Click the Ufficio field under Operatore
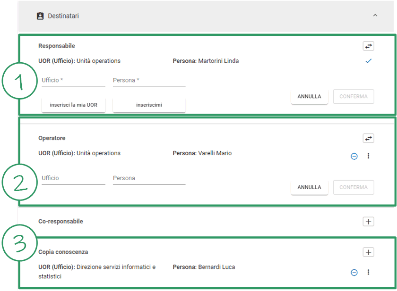The image size is (397, 291). click(x=73, y=178)
